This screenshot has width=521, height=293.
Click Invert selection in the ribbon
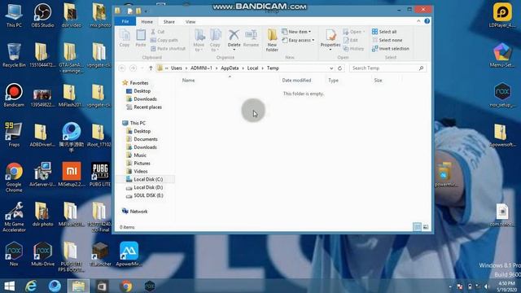click(x=391, y=49)
